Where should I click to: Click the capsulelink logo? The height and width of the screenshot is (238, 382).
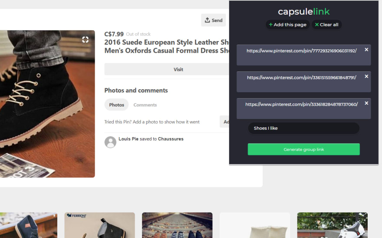pyautogui.click(x=303, y=12)
